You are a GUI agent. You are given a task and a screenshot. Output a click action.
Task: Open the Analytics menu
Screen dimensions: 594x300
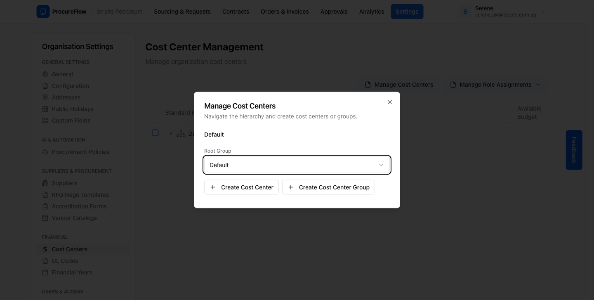pyautogui.click(x=372, y=12)
